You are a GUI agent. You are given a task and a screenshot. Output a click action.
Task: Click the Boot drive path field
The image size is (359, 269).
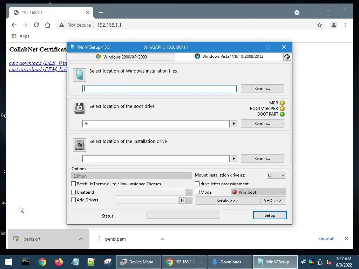point(156,124)
